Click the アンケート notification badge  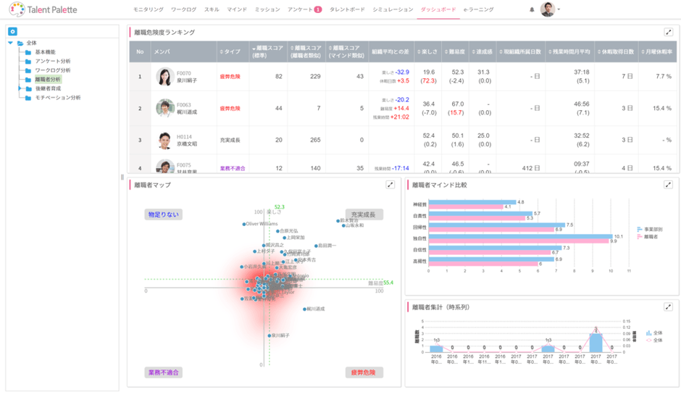317,10
